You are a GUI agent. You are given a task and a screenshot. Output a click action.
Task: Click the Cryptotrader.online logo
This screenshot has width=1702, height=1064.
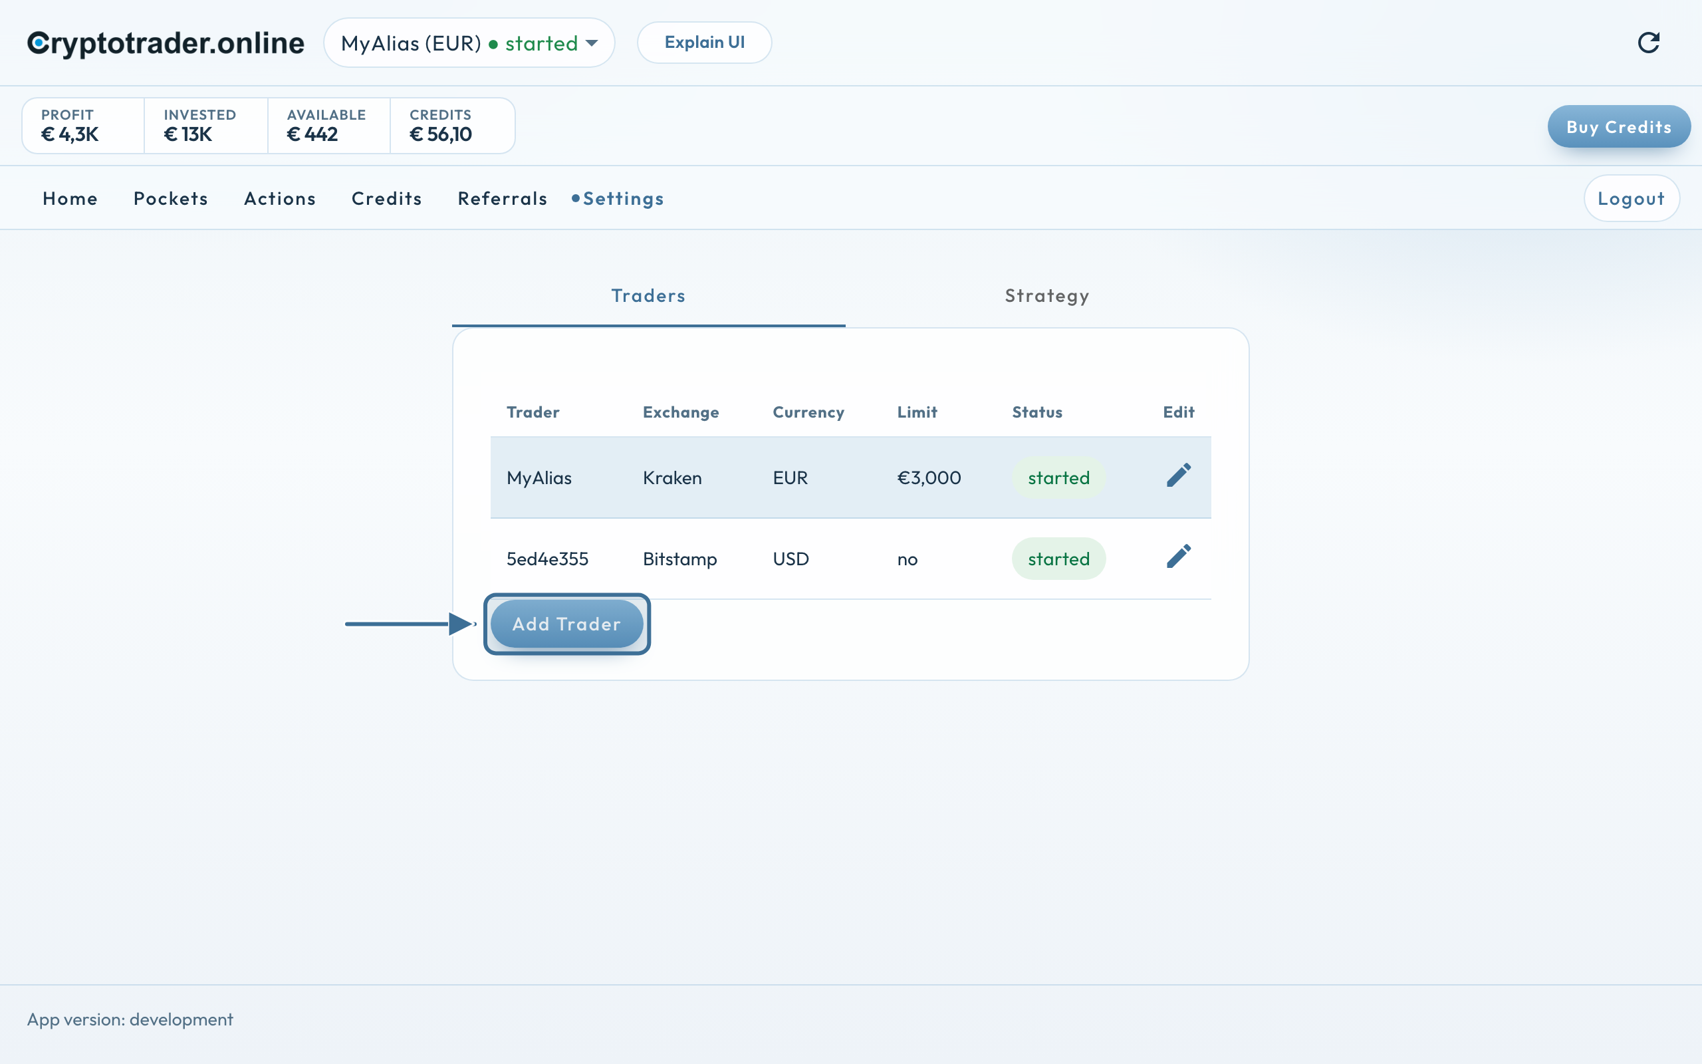click(x=166, y=43)
